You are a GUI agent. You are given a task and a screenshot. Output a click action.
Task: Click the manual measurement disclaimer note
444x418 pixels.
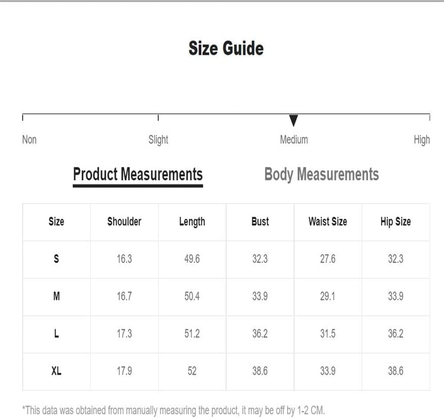[174, 410]
